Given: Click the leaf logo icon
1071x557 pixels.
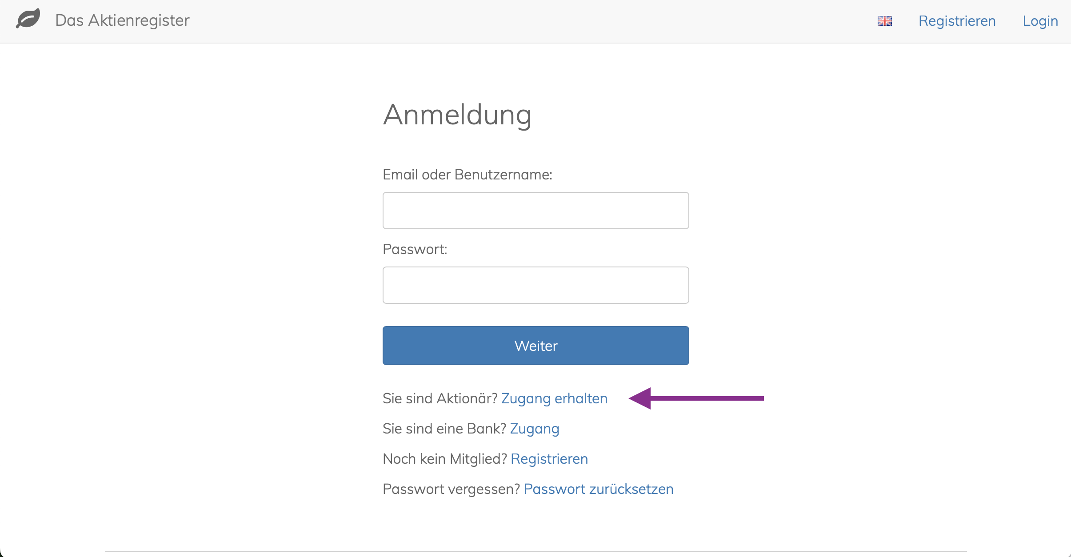Looking at the screenshot, I should pos(28,19).
